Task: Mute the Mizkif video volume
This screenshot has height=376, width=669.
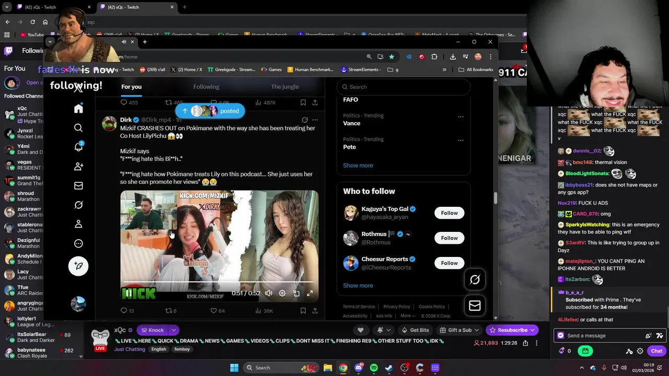Action: tap(269, 293)
